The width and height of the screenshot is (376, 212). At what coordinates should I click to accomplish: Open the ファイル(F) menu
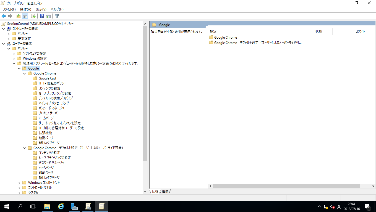[x=9, y=9]
